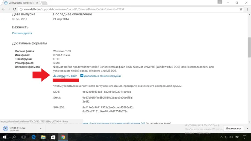251x141 pixels.
Task: Show hidden system tray icons
Action: point(222,137)
